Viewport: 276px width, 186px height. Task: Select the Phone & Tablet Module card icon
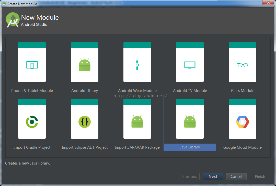pos(32,62)
